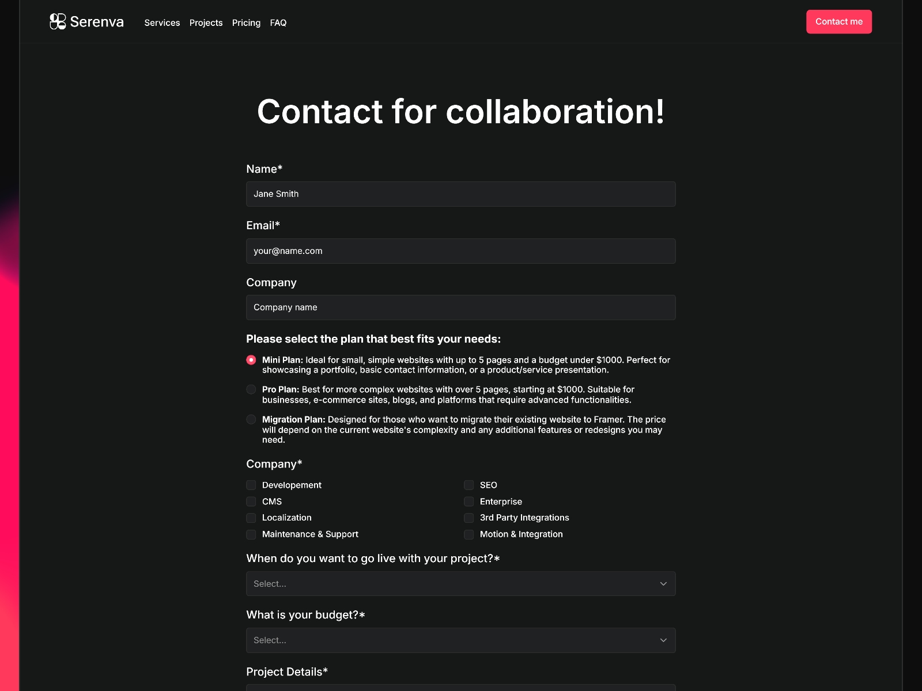Click the Name input containing Jane Smith

[461, 194]
